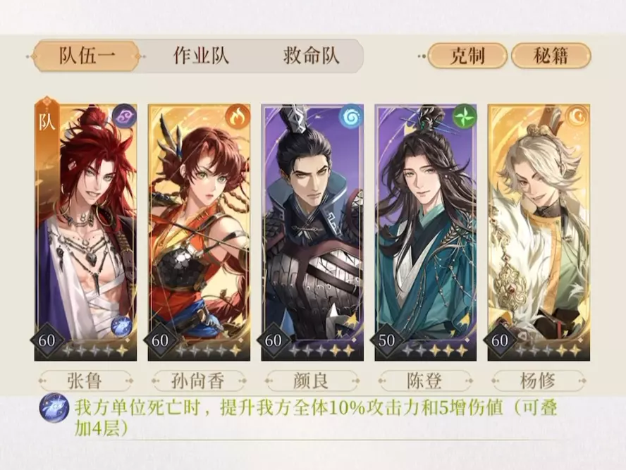
Task: Click the blue skill orb on 张鲁's card
Action: (x=121, y=326)
